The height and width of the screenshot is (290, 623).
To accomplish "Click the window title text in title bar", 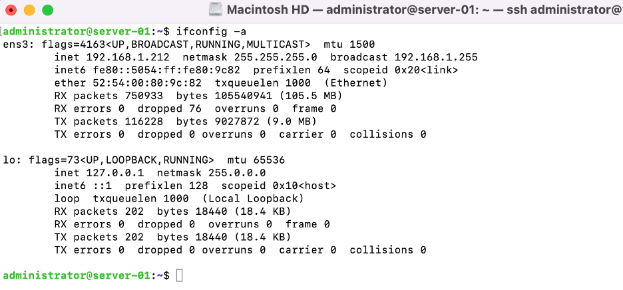I will pyautogui.click(x=425, y=11).
